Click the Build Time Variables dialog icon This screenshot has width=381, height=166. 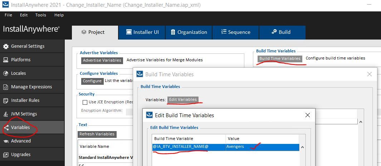[x=140, y=74]
